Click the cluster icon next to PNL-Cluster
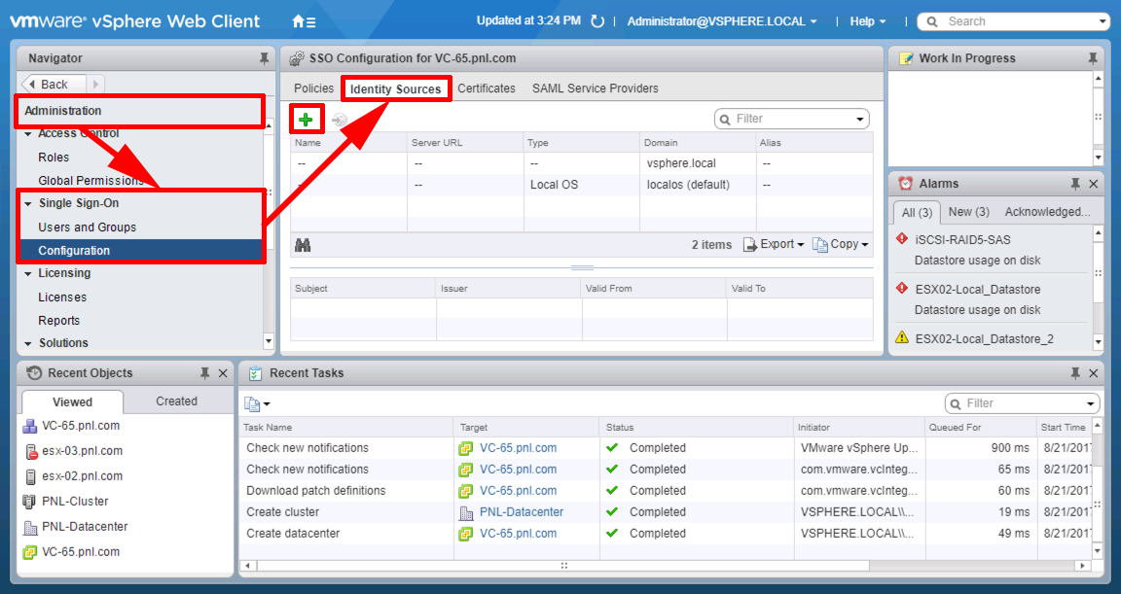This screenshot has height=594, width=1121. 29,502
